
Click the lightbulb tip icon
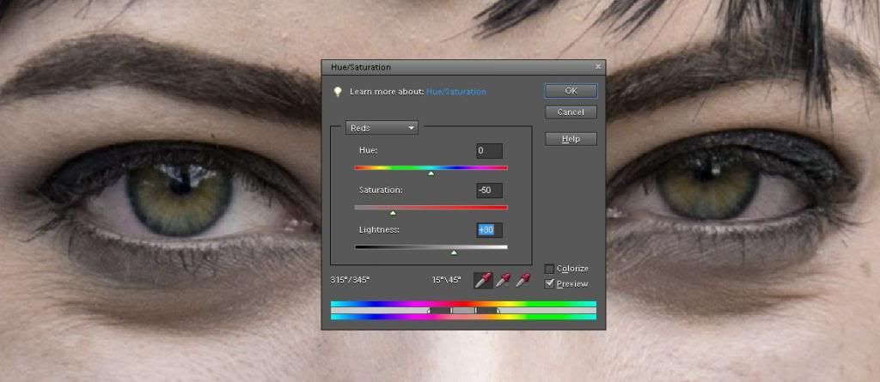337,92
